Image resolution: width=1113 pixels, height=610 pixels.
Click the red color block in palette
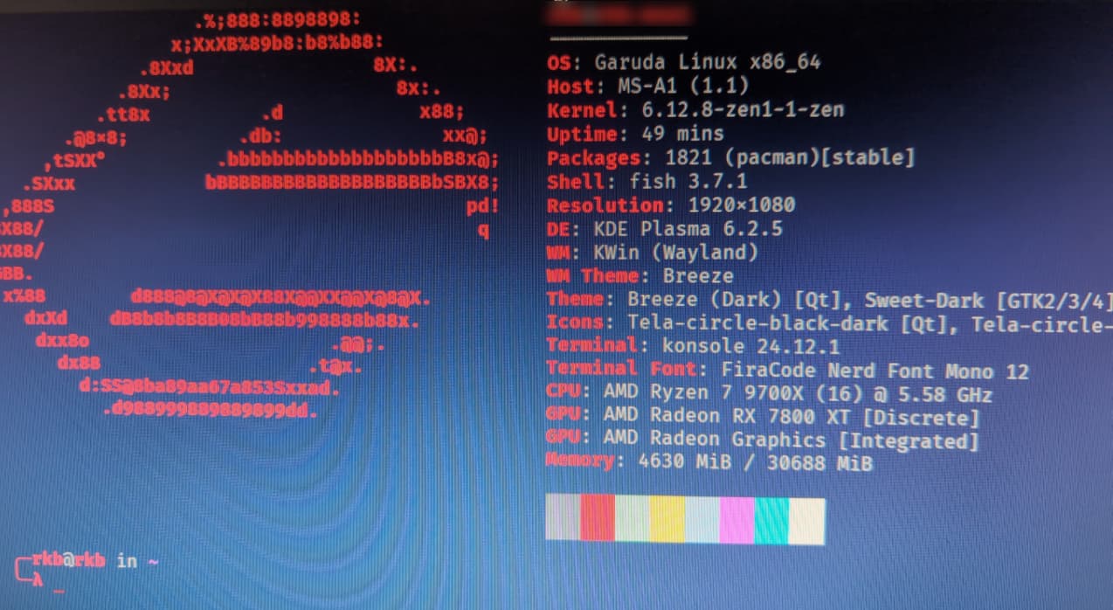[598, 518]
